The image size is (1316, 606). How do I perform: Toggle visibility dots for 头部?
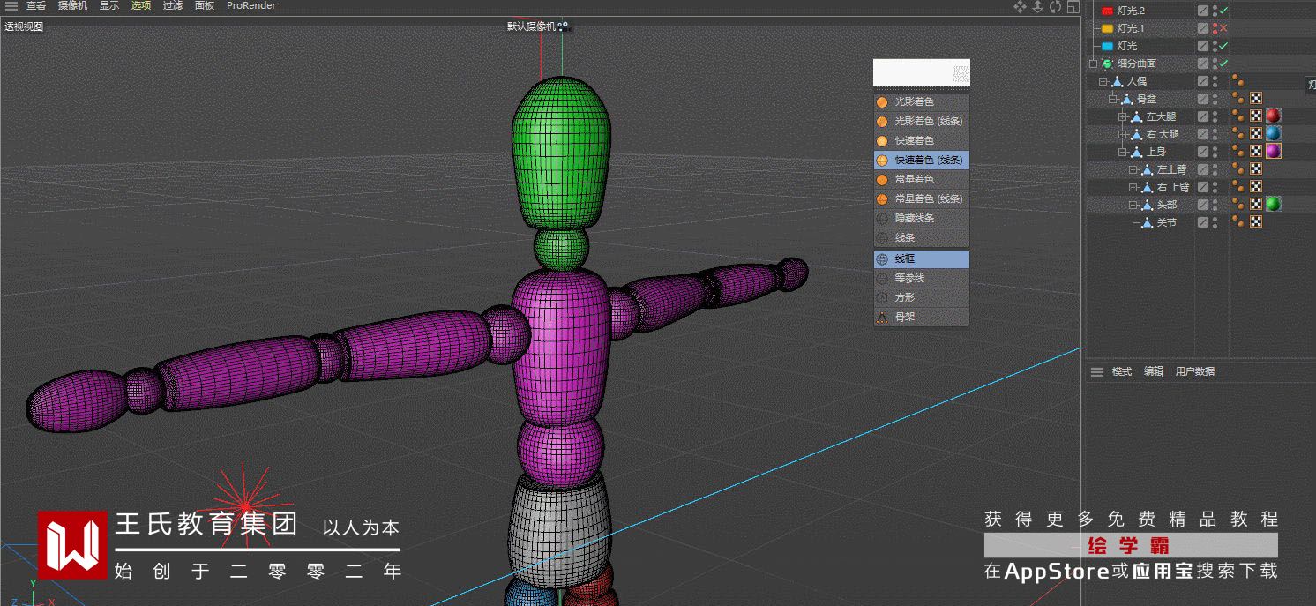(1215, 205)
